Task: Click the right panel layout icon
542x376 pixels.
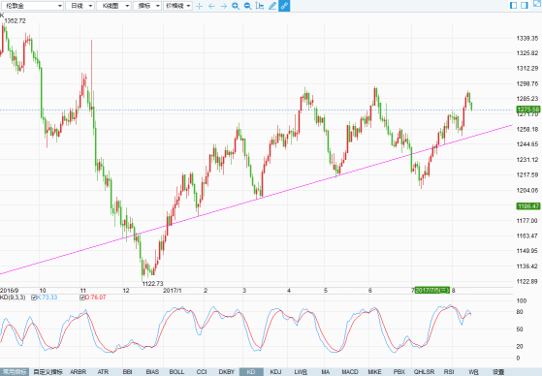Action: point(525,5)
